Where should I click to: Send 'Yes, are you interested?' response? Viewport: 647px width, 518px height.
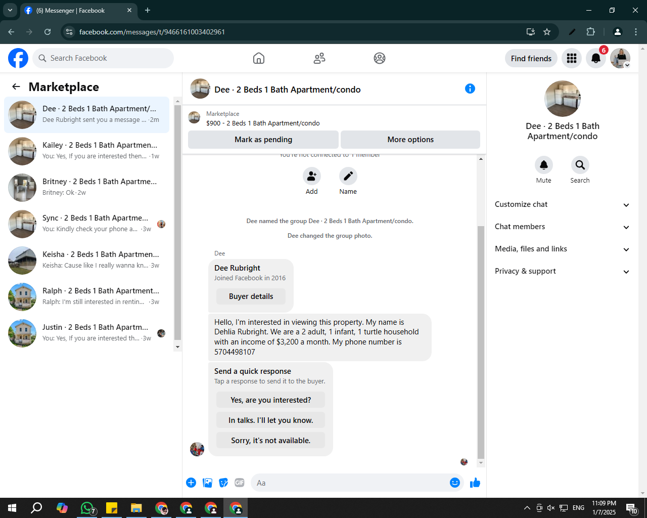(270, 400)
